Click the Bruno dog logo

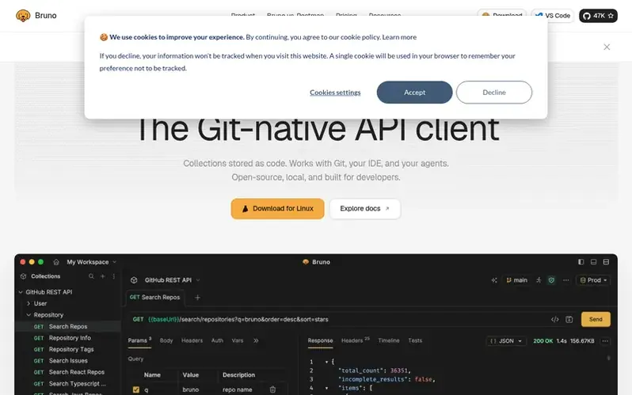23,16
